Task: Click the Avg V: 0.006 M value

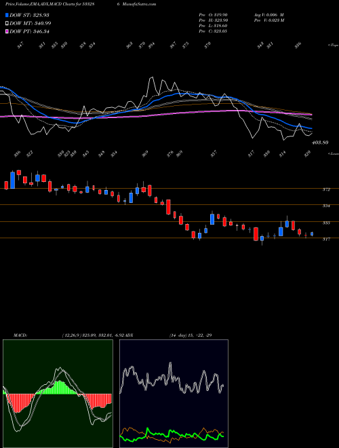Action: [x=268, y=15]
